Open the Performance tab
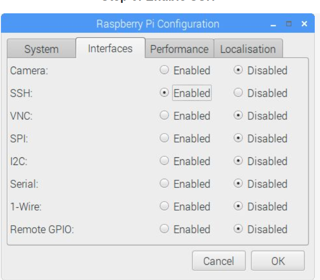This screenshot has width=320, height=280. 179,49
